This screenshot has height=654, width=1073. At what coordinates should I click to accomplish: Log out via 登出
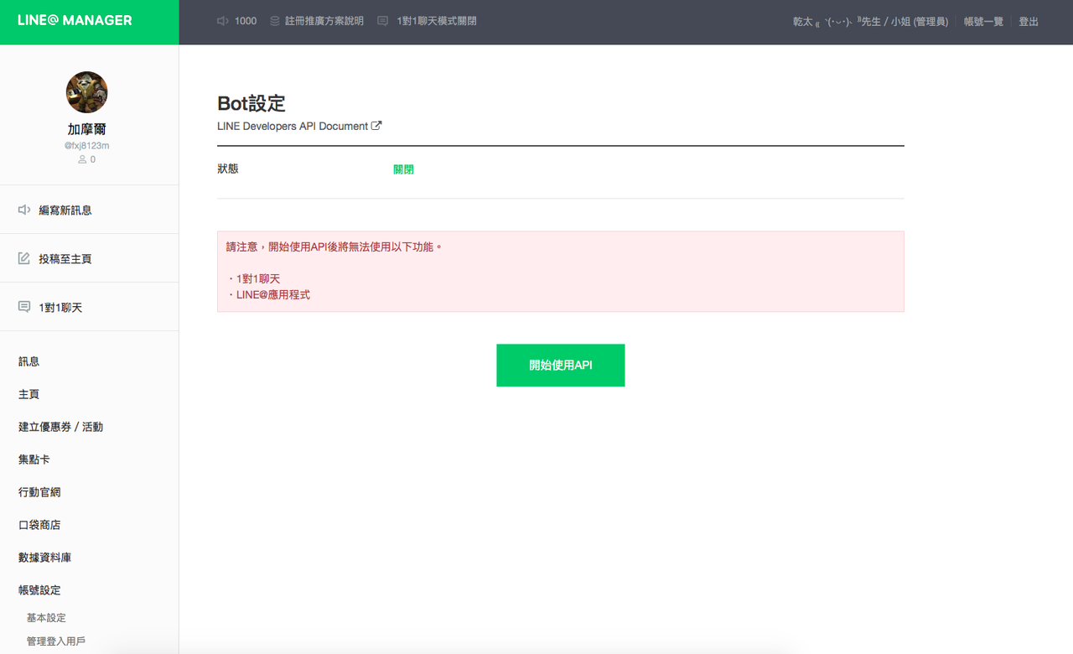1029,22
